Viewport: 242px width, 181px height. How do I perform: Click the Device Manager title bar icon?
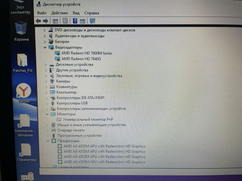click(x=39, y=4)
